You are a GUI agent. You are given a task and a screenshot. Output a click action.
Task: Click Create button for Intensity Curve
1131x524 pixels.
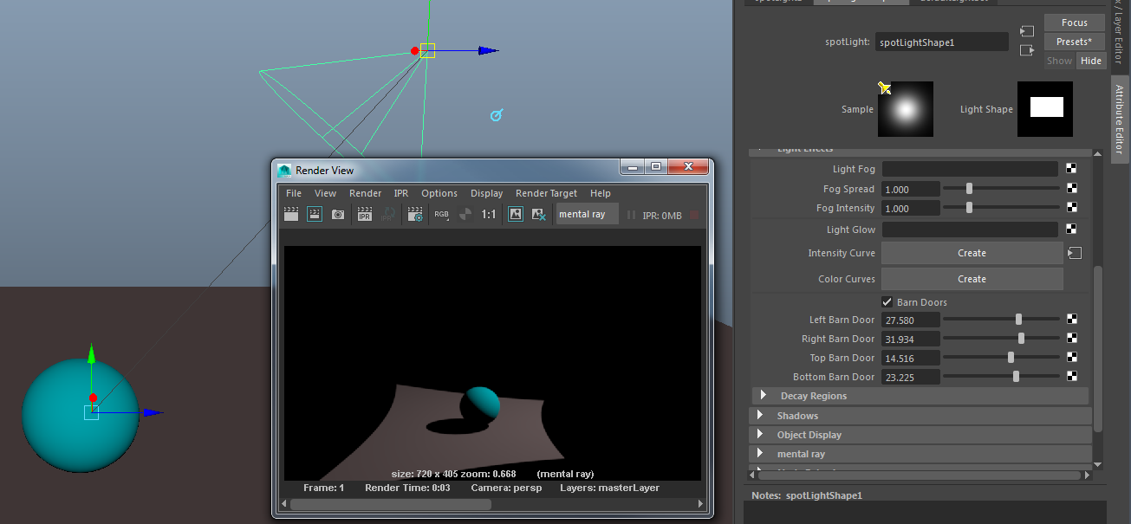pos(972,253)
